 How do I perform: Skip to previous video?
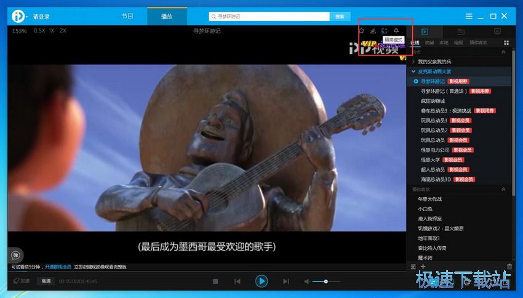pos(238,281)
